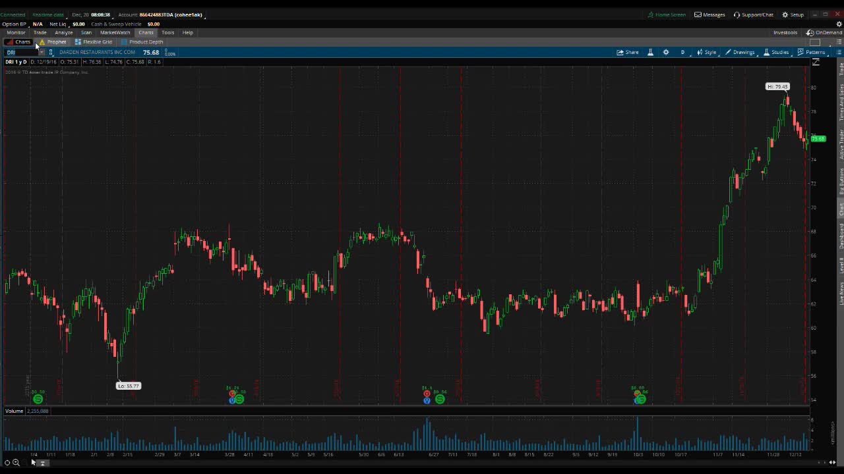Click gear icon below Setup
844x474 pixels.
pyautogui.click(x=839, y=24)
